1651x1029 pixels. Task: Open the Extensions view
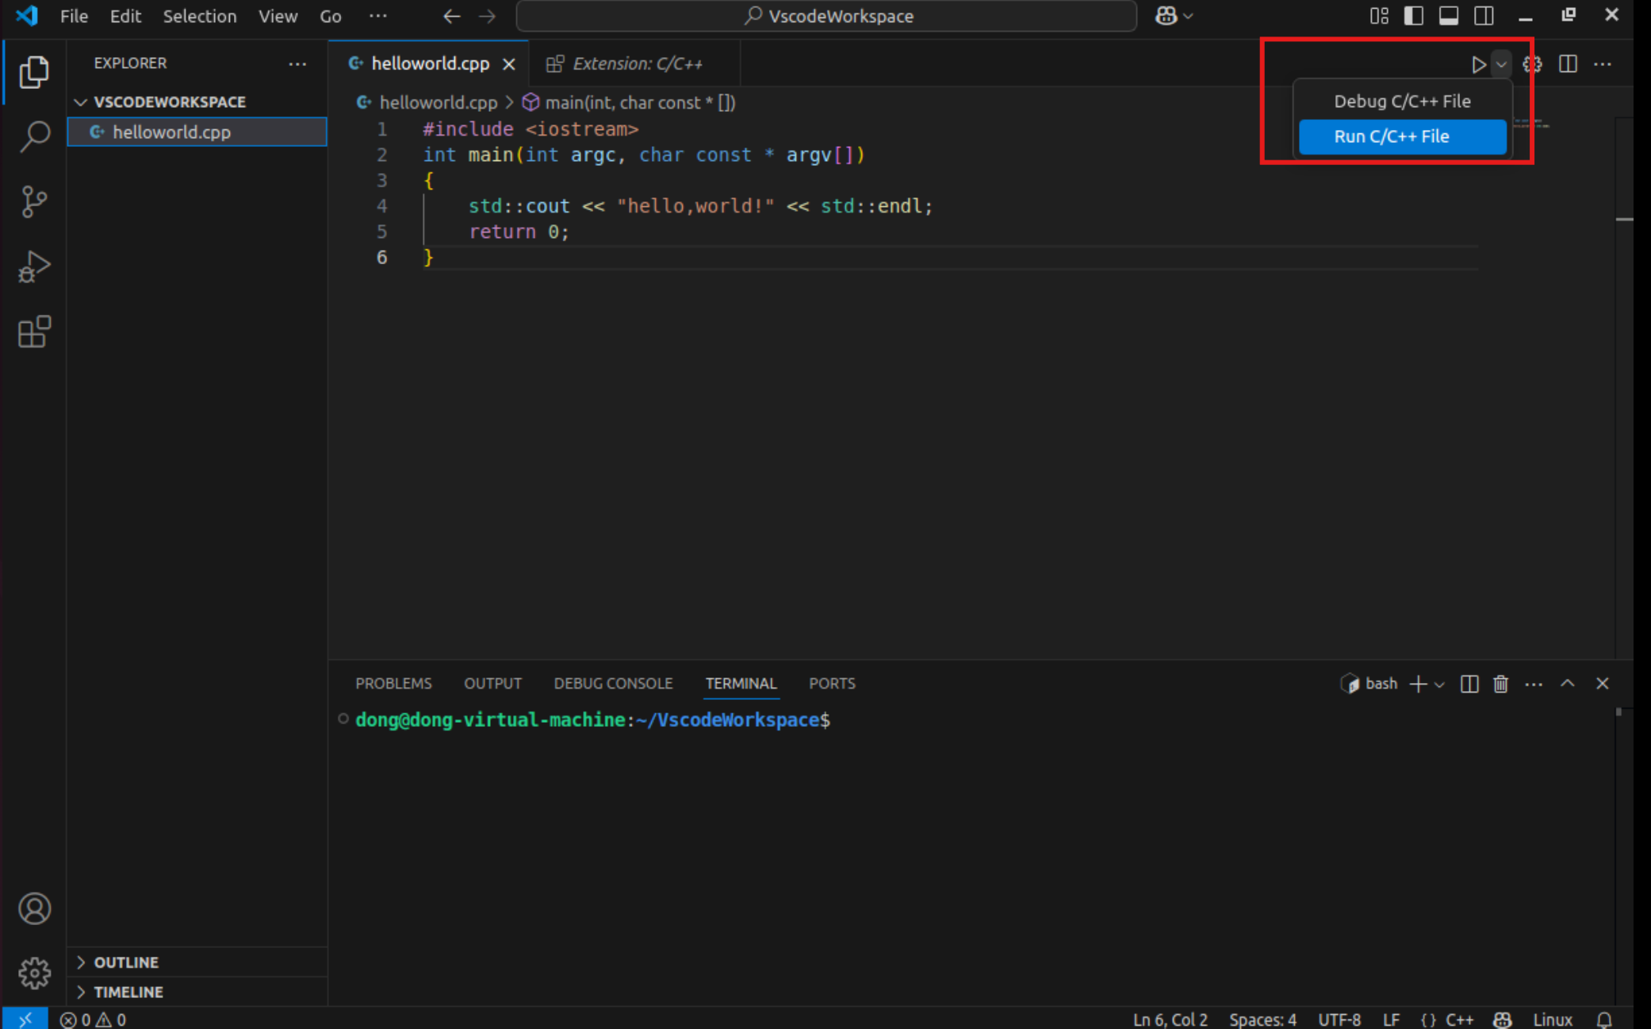(34, 332)
